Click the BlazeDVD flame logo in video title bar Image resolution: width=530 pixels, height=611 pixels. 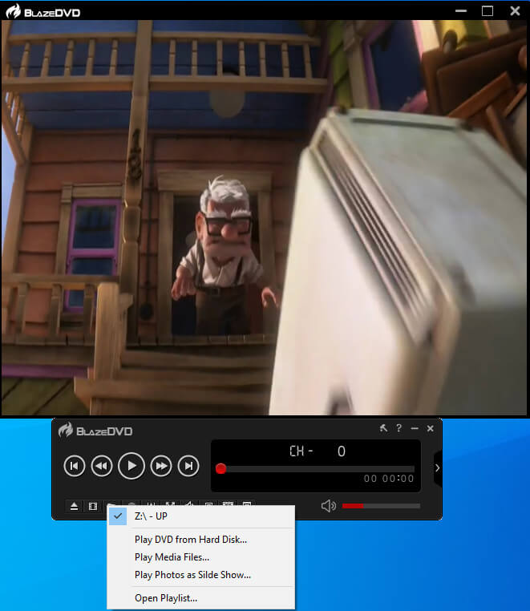[x=13, y=11]
